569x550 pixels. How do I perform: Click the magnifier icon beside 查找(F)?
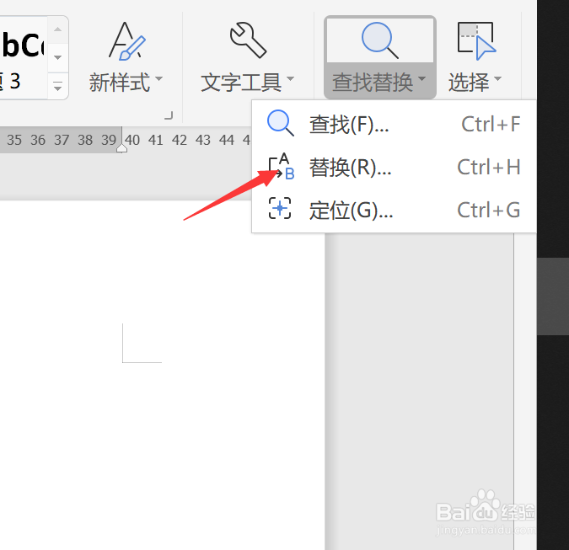click(280, 123)
